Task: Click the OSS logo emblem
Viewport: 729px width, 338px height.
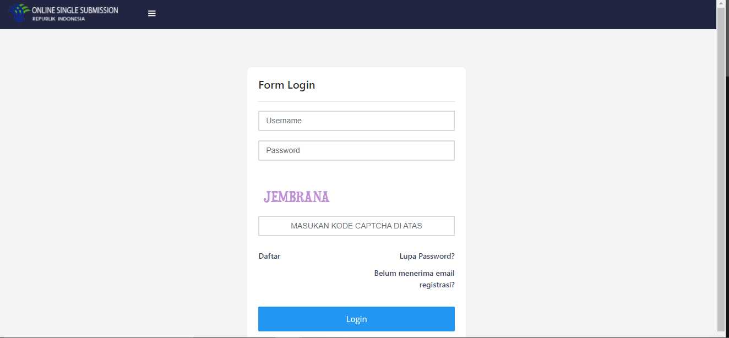Action: click(18, 13)
